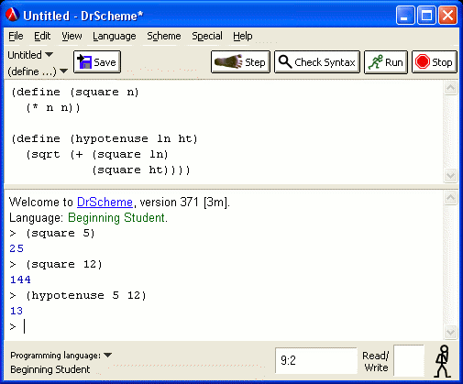463x384 pixels.
Task: Click the result value 25
Action: (x=17, y=248)
